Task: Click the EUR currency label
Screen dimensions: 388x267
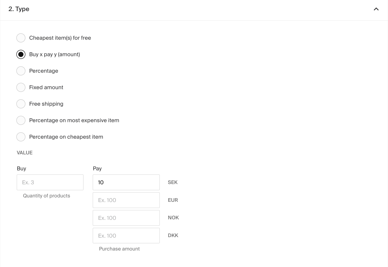Action: (173, 200)
